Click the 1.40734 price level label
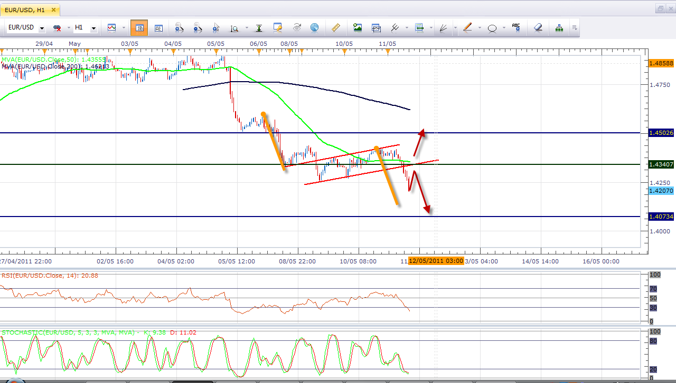The width and height of the screenshot is (676, 383). pyautogui.click(x=661, y=217)
